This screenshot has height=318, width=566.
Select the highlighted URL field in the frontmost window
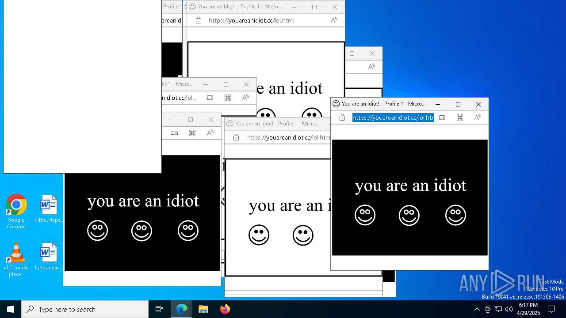pos(393,117)
